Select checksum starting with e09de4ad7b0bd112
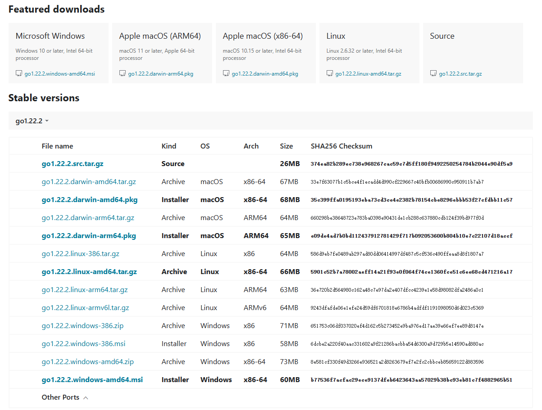The height and width of the screenshot is (410, 542). [x=411, y=236]
